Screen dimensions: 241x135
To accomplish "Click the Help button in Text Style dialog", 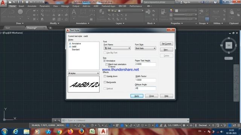I will 166,96.
